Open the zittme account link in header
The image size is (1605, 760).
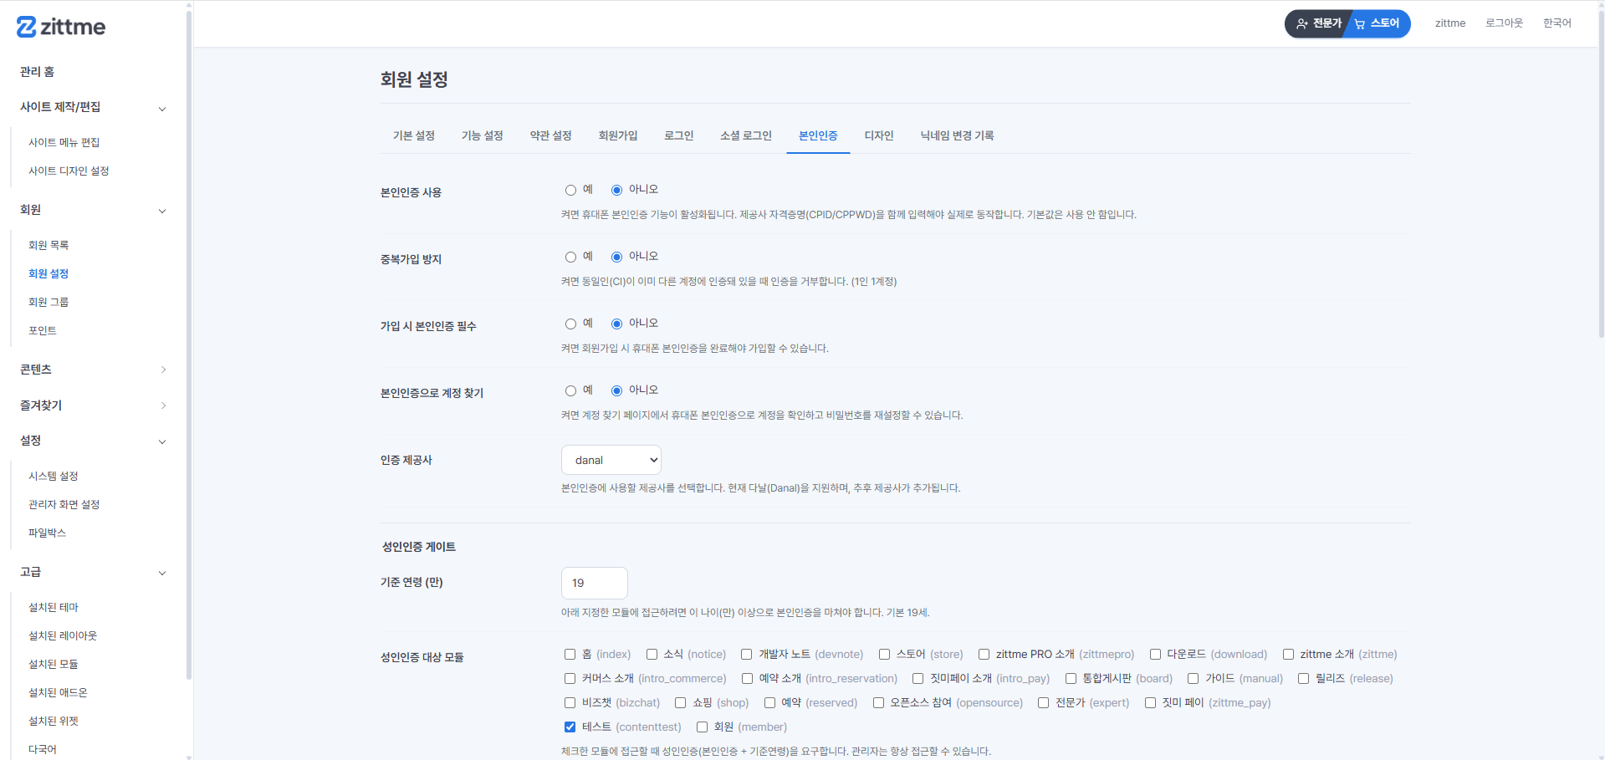[x=1450, y=23]
